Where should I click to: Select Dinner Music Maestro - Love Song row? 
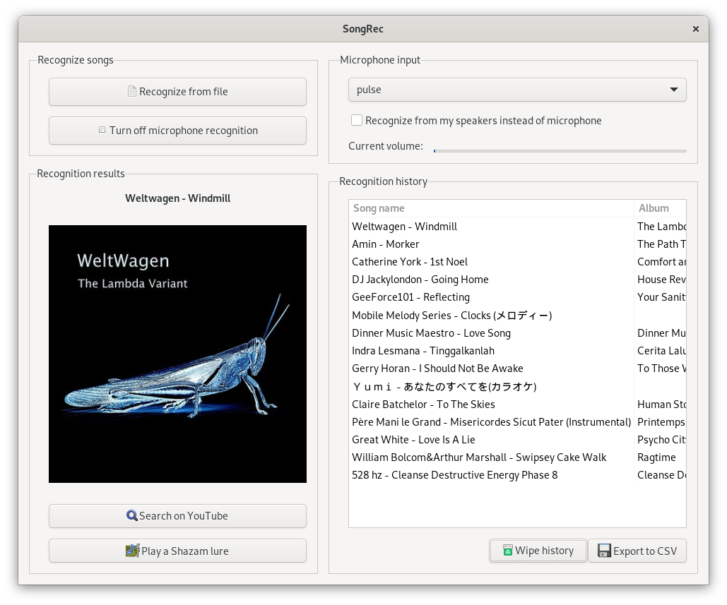[517, 333]
